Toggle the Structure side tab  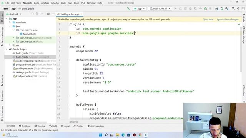2,80
